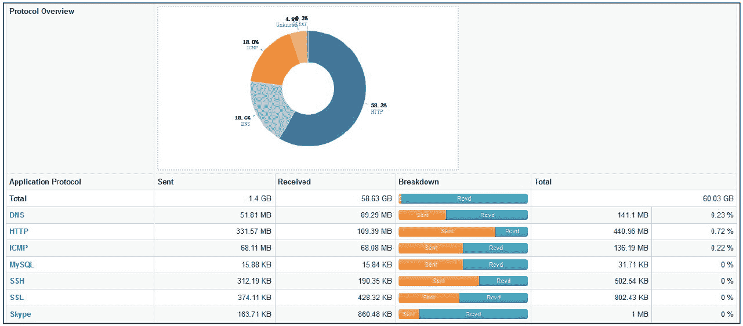The height and width of the screenshot is (326, 743).
Task: Click the SSL protocol link
Action: coord(16,298)
